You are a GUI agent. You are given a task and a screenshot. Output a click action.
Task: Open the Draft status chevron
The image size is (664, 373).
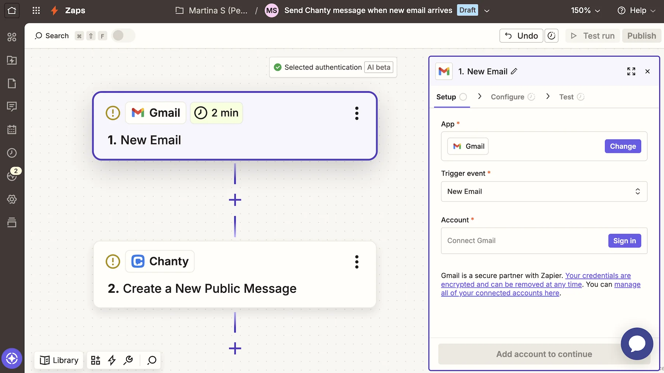[x=487, y=10]
